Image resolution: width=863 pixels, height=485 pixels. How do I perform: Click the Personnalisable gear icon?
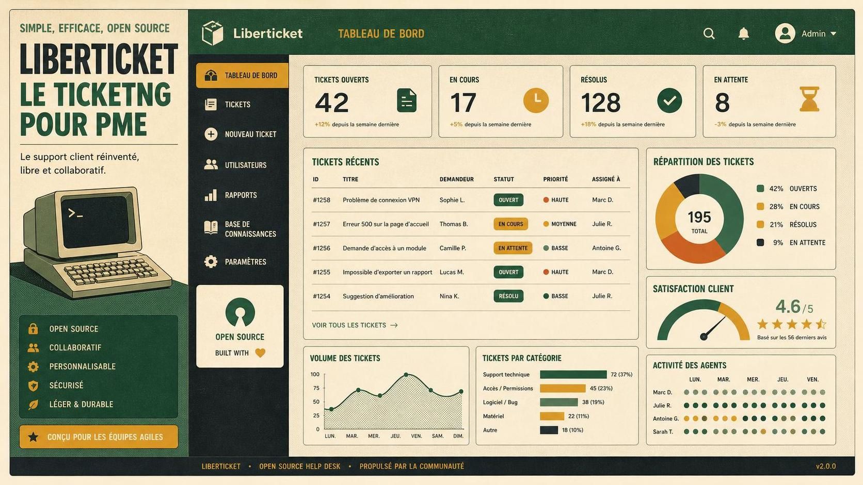pyautogui.click(x=33, y=366)
